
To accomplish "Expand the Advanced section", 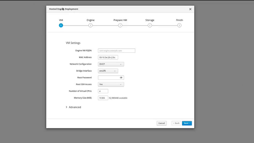I will point(73,107).
